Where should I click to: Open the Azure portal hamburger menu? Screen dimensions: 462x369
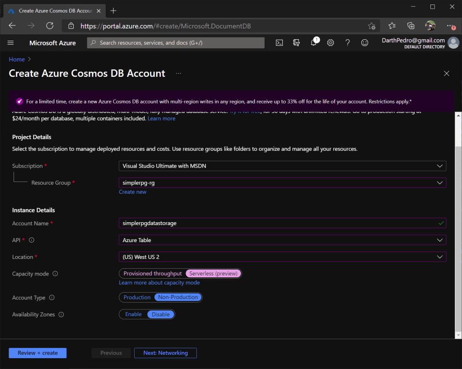click(x=11, y=42)
